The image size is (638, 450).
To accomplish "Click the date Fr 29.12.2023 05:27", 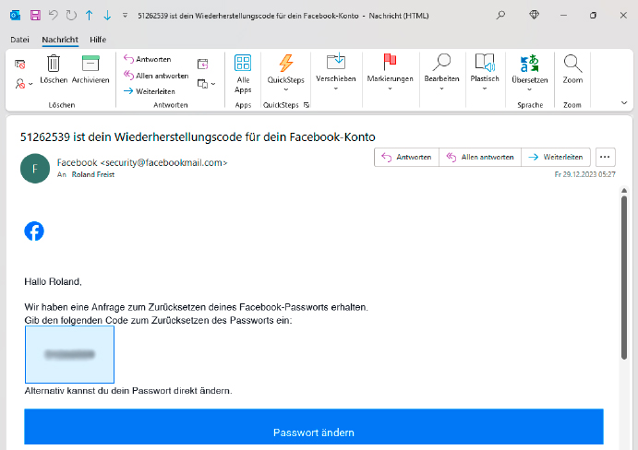I will [x=584, y=174].
